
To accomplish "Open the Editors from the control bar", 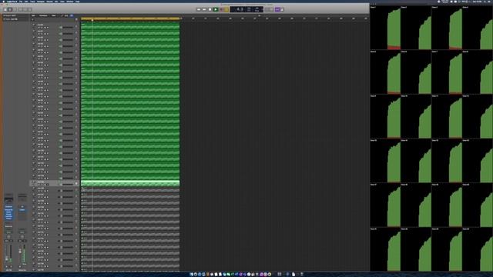I will tap(29, 9).
